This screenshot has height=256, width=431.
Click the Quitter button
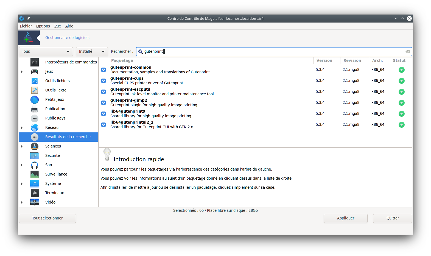point(393,218)
